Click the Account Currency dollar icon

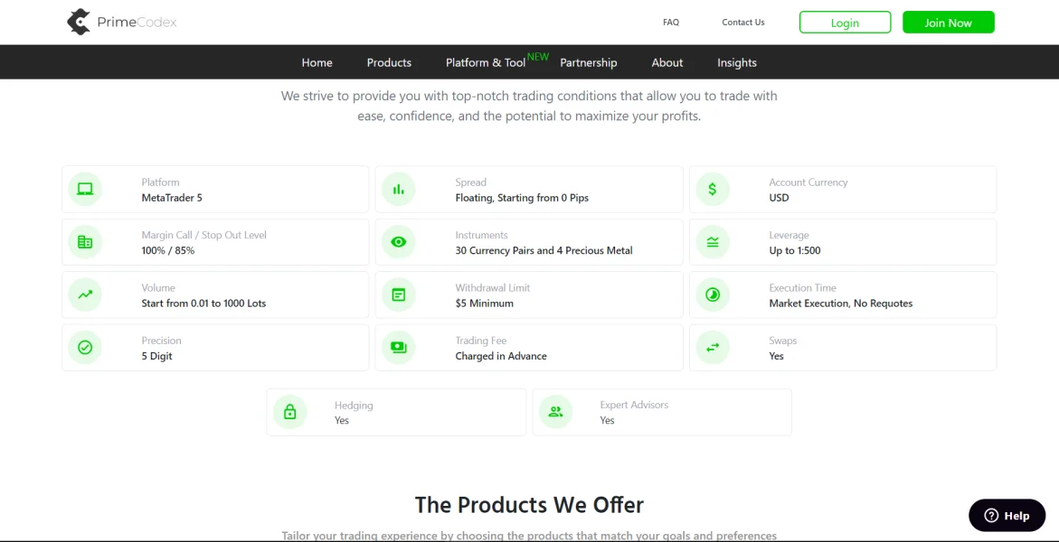click(713, 190)
